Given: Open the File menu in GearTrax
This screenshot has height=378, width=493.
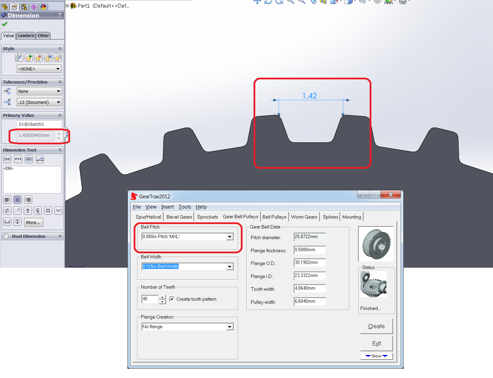Looking at the screenshot, I should click(137, 207).
